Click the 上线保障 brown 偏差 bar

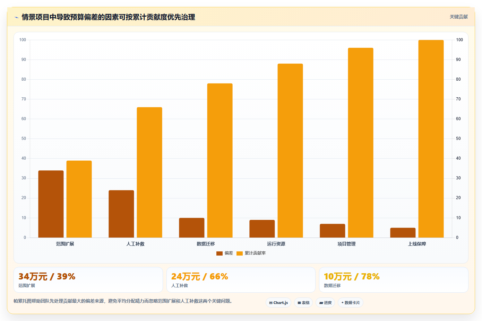point(403,233)
